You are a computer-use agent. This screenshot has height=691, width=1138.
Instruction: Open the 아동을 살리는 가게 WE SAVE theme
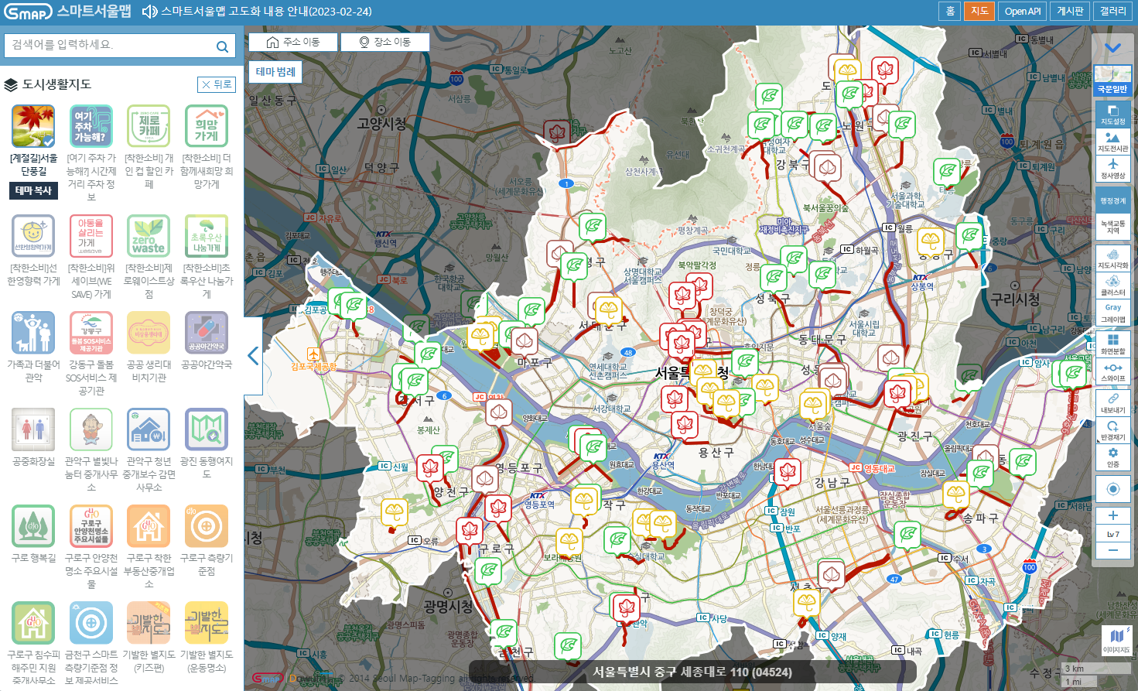click(91, 236)
